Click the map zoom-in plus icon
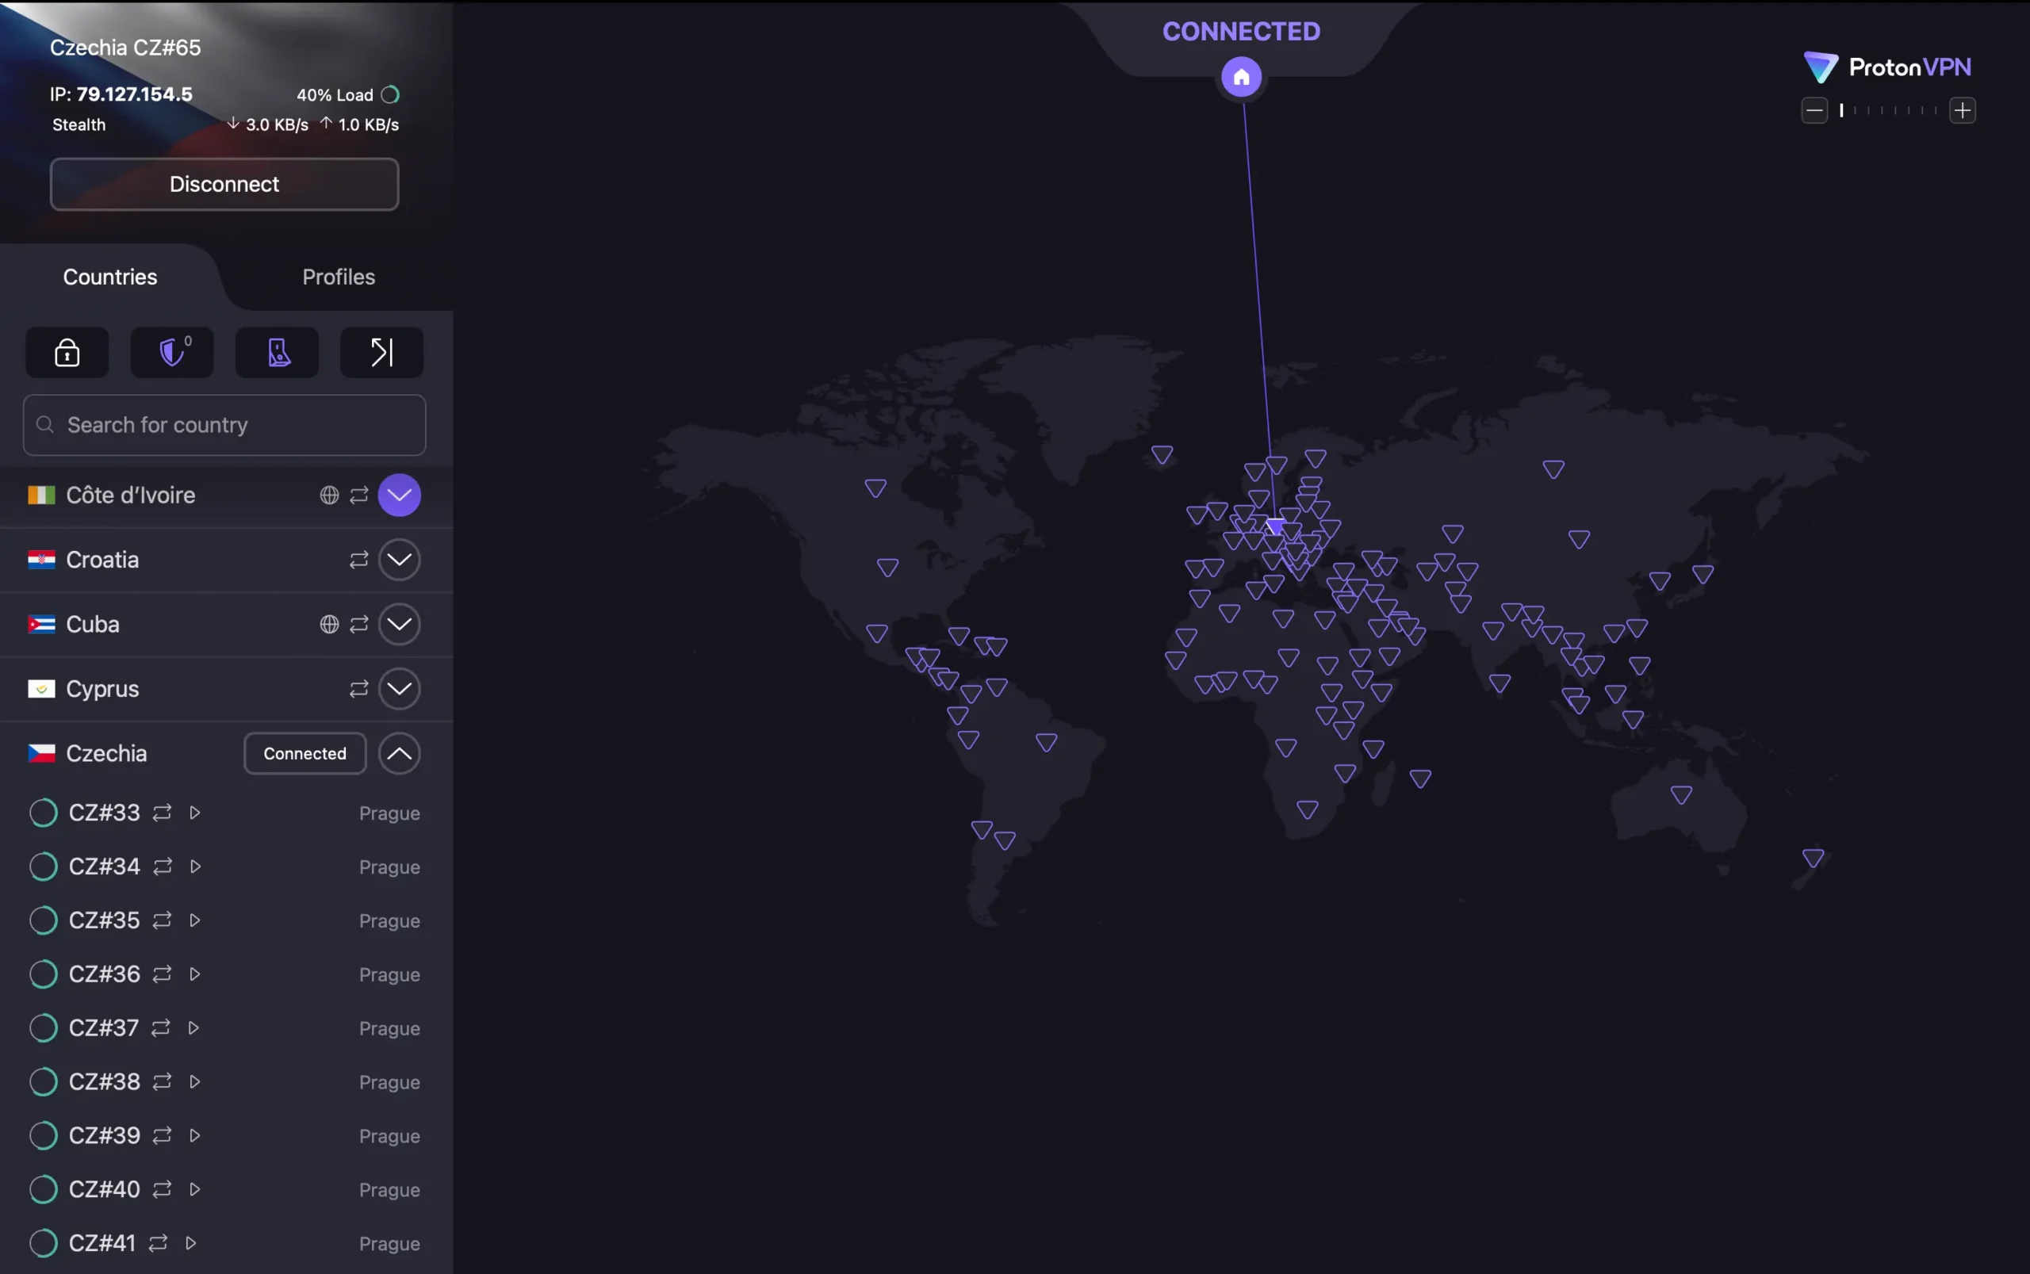This screenshot has height=1274, width=2030. tap(1963, 110)
